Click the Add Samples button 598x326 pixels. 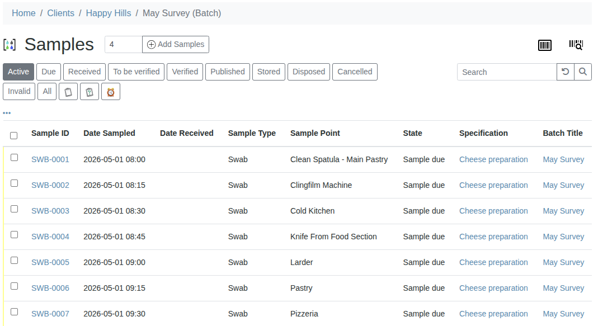click(x=176, y=44)
